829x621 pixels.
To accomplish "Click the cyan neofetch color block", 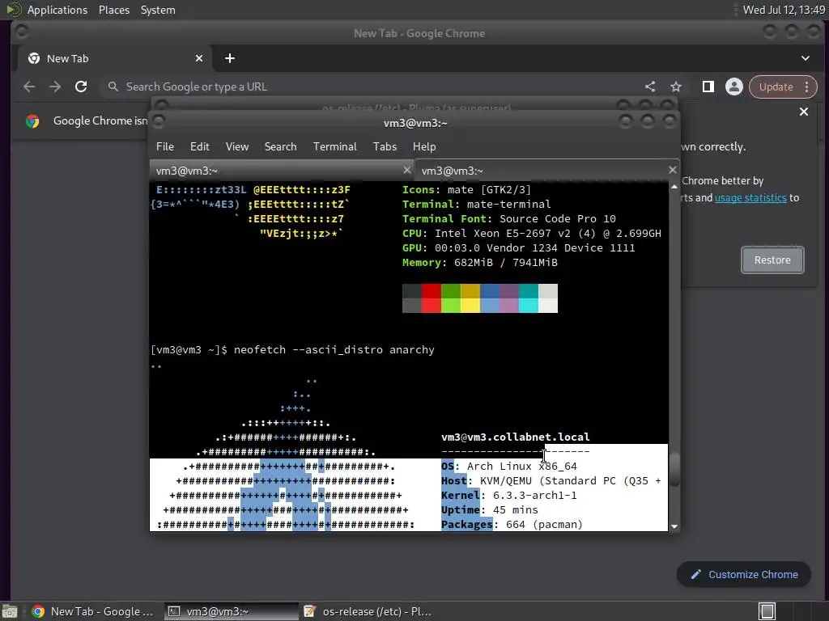I will pyautogui.click(x=528, y=298).
